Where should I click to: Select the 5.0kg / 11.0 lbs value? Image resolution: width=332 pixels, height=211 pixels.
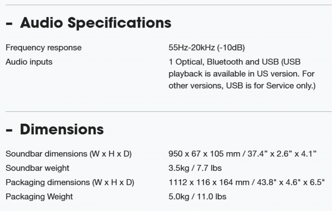[197, 197]
